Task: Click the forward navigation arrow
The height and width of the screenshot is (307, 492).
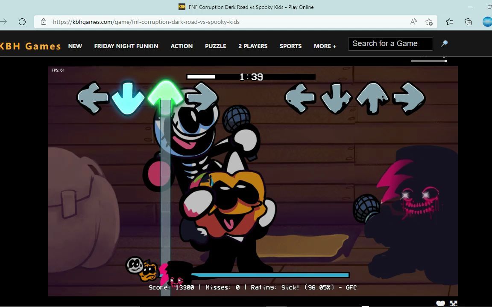Action: (x=3, y=22)
